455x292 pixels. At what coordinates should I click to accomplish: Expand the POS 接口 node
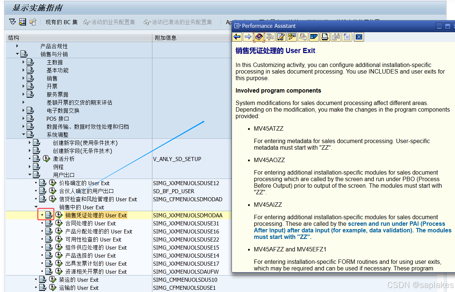coord(23,119)
